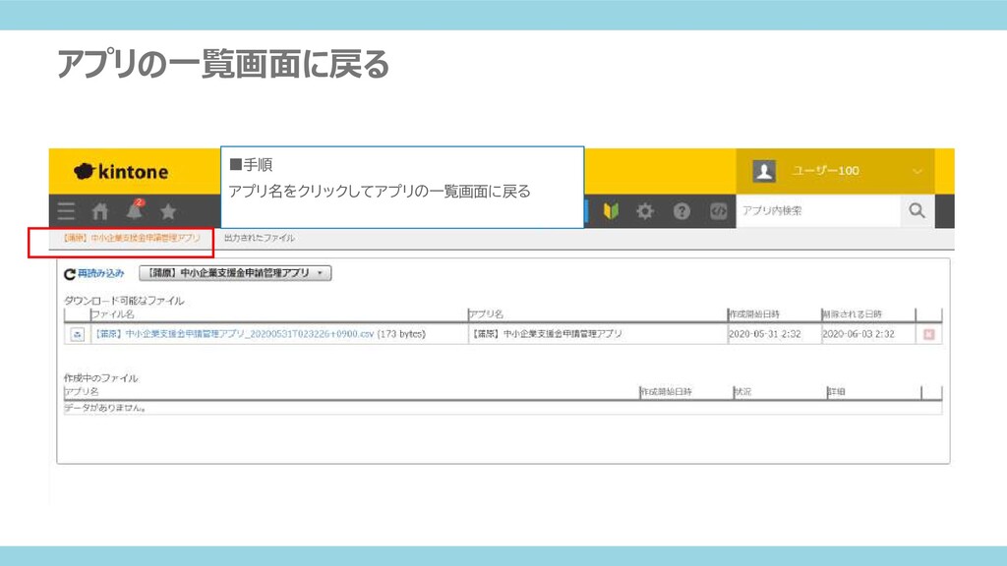The width and height of the screenshot is (1007, 566).
Task: Download the CSV file link dated 20200531
Action: [x=234, y=334]
